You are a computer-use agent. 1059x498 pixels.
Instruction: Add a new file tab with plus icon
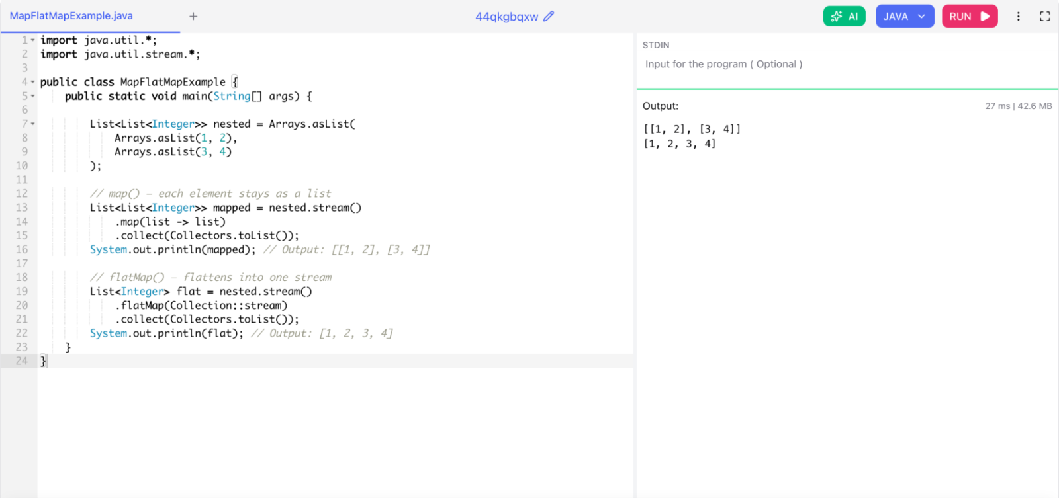coord(193,16)
